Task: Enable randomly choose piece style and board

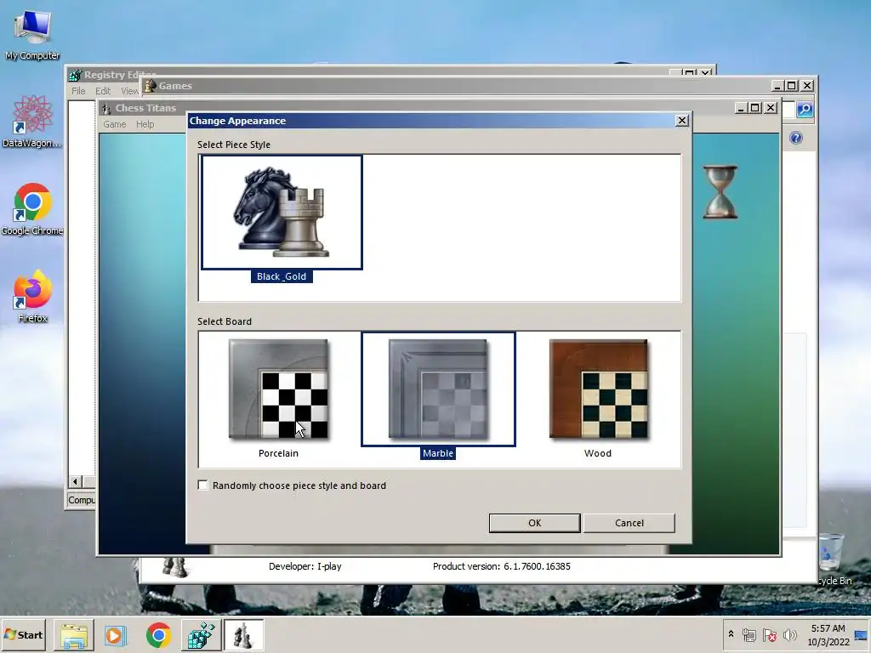Action: coord(203,485)
